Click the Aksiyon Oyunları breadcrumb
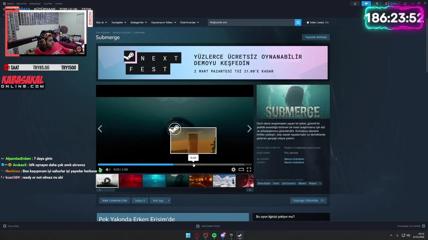 coord(122,33)
